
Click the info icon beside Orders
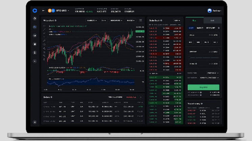[x=51, y=97]
